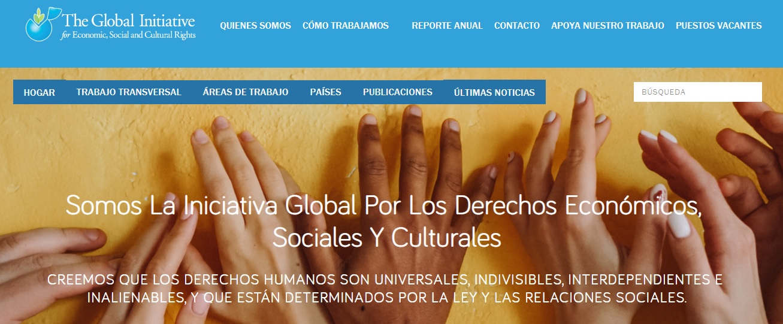Select the Últimas Noticias tab
783x324 pixels.
pyautogui.click(x=494, y=92)
